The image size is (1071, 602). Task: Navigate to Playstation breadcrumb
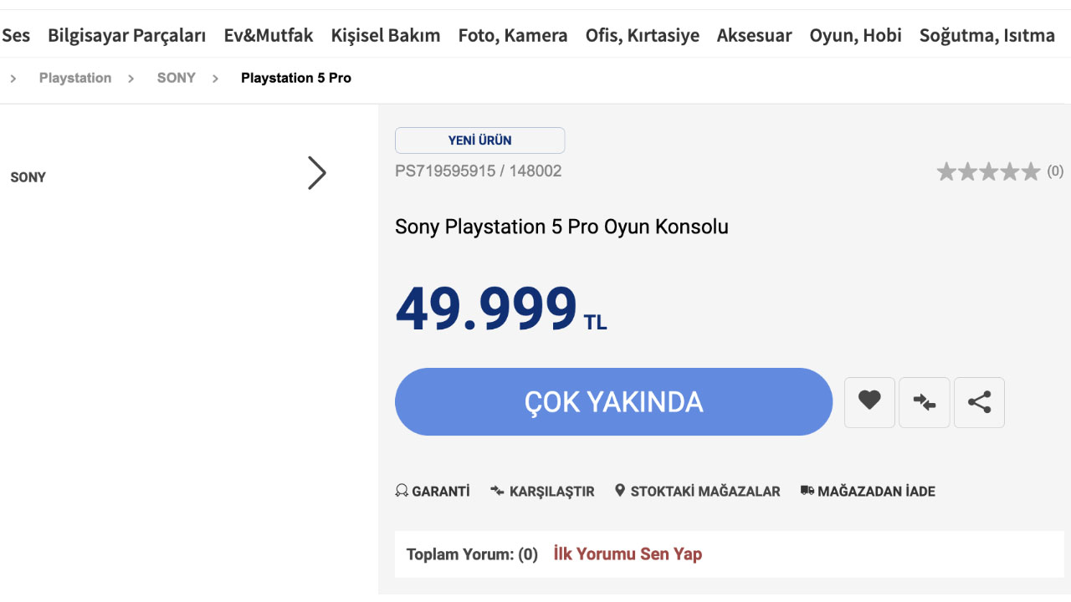pyautogui.click(x=75, y=78)
